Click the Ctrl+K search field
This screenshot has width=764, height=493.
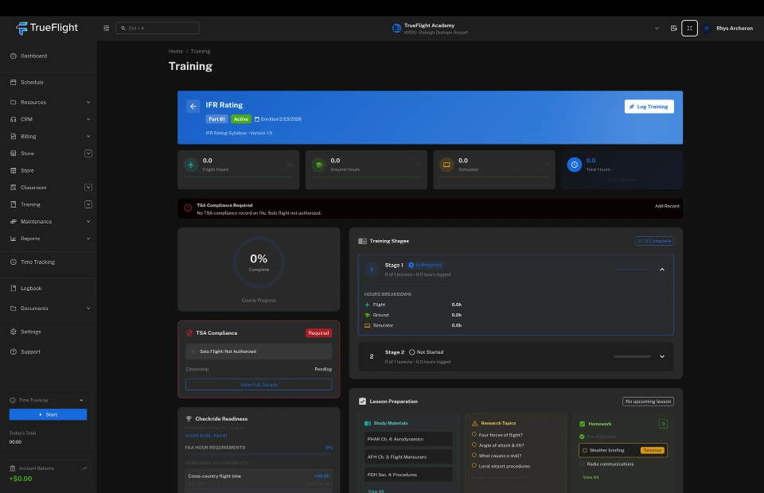(x=158, y=29)
